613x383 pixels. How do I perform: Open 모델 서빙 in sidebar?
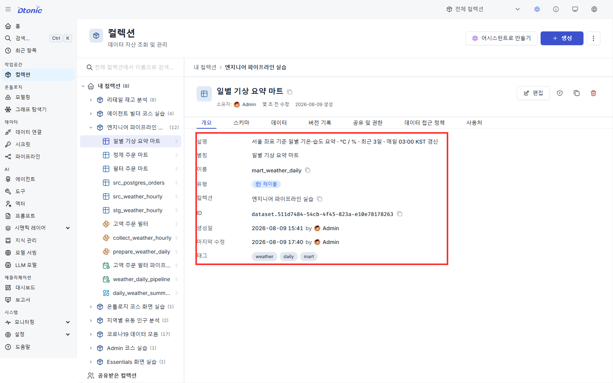point(38,253)
